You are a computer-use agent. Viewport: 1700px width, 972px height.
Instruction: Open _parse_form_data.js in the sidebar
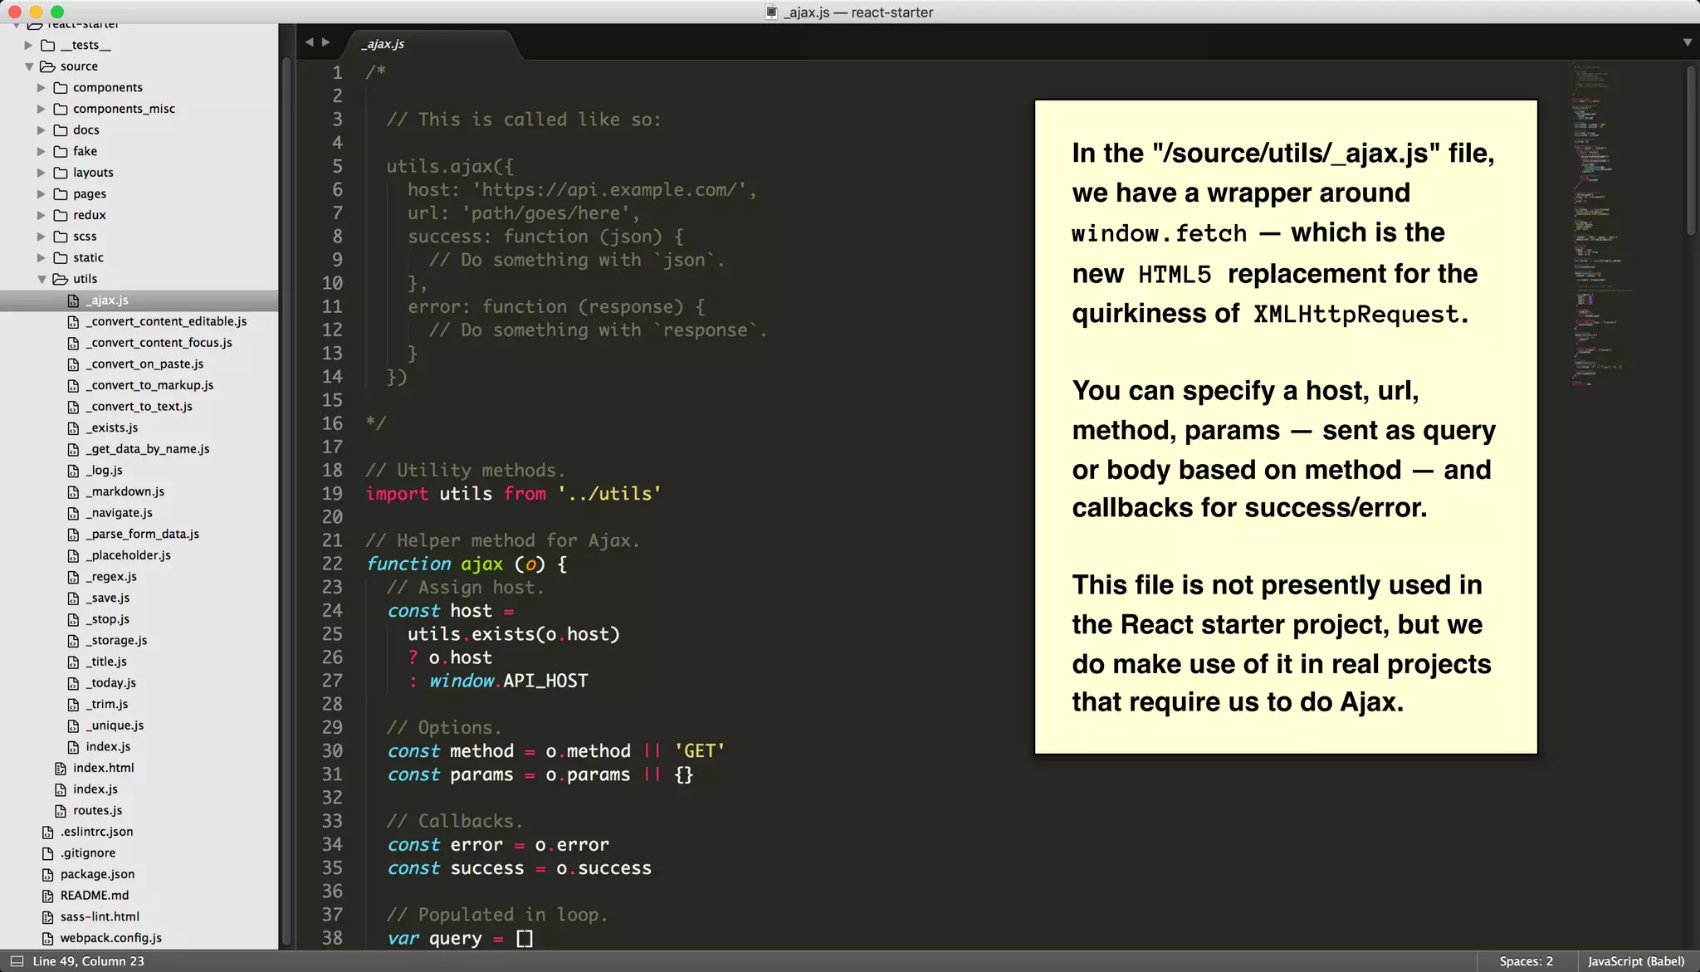pos(143,534)
